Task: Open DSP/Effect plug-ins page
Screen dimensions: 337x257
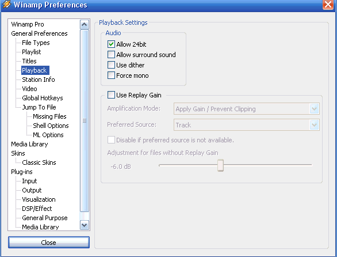Action: coord(37,209)
